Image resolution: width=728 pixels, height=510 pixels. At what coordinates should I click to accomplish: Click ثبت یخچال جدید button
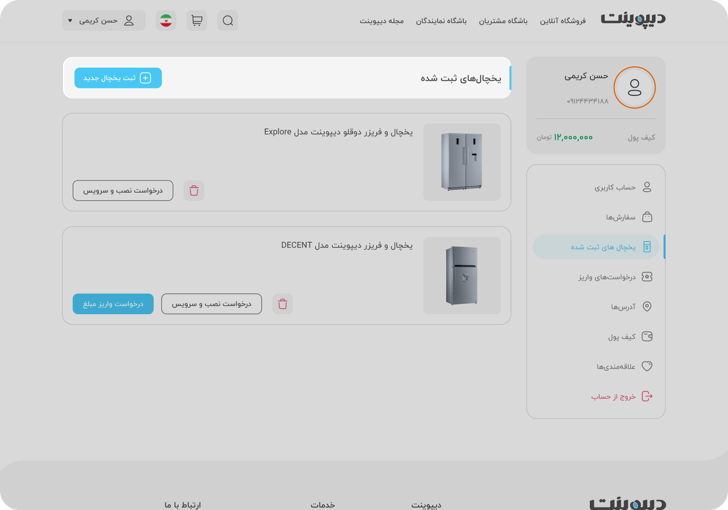pos(118,78)
